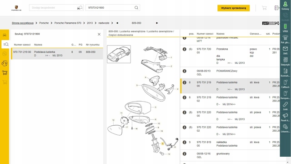Click the faded cart icon at the sidebar bottom
The width and height of the screenshot is (291, 164).
point(5,82)
